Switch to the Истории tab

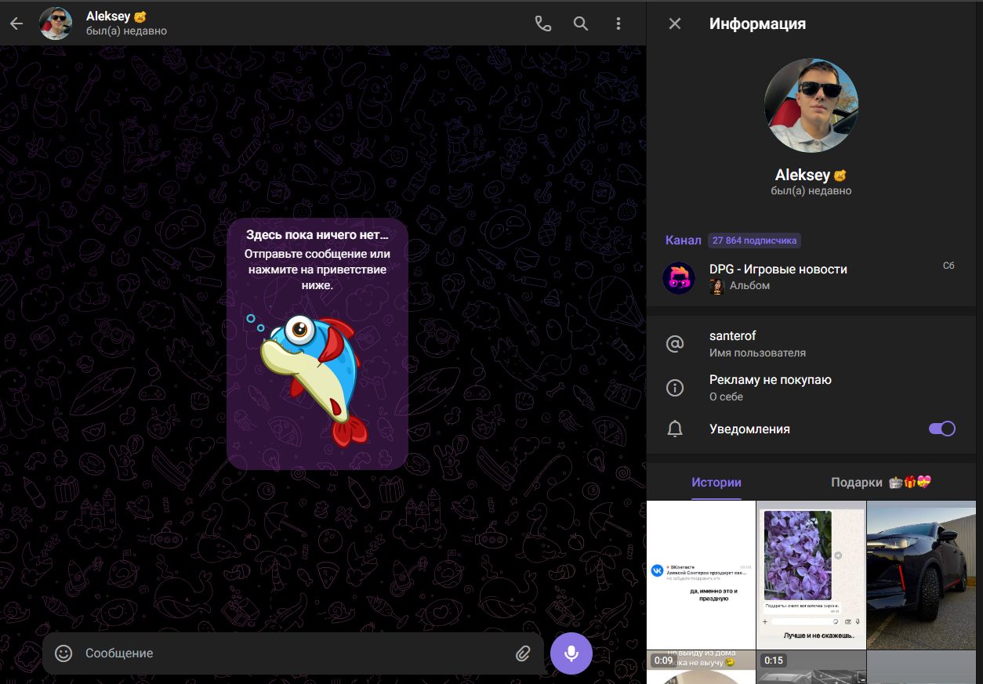(x=716, y=483)
